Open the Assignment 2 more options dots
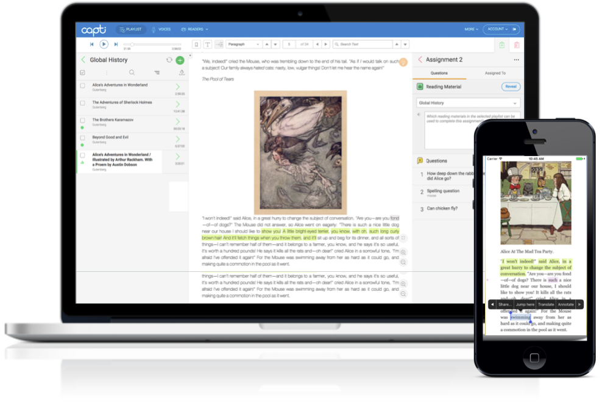Screen dimensions: 602x406 516,60
